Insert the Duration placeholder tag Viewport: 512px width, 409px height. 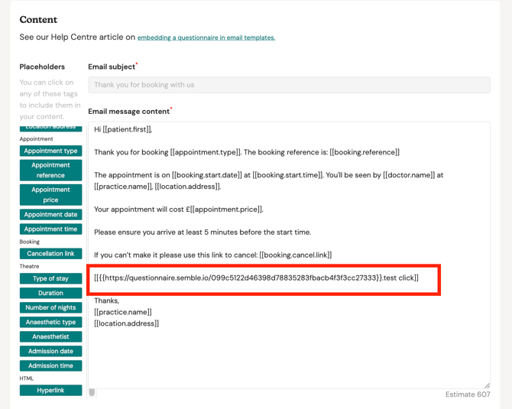tap(50, 294)
